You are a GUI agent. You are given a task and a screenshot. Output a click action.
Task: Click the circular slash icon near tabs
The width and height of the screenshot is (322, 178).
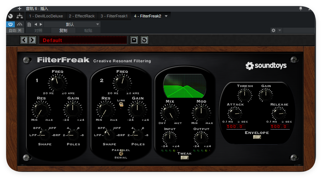pos(11,16)
